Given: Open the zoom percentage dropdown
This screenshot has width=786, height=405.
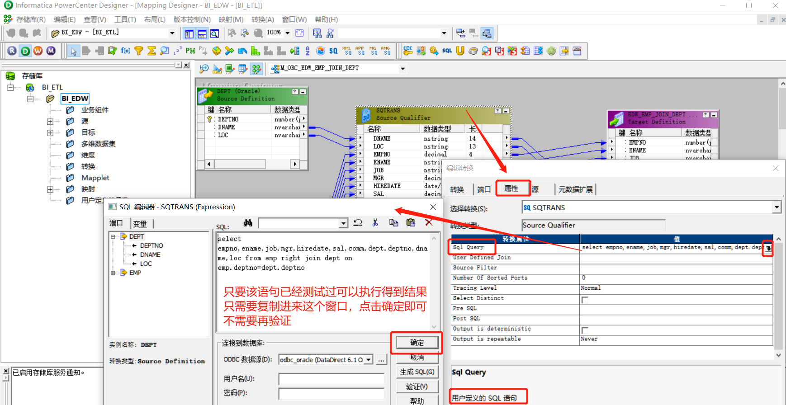Looking at the screenshot, I should point(287,33).
